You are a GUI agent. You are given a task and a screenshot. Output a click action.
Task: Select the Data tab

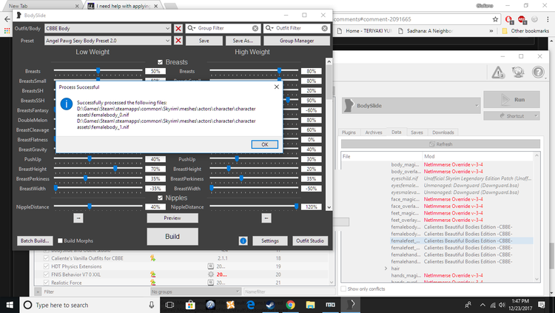point(397,132)
